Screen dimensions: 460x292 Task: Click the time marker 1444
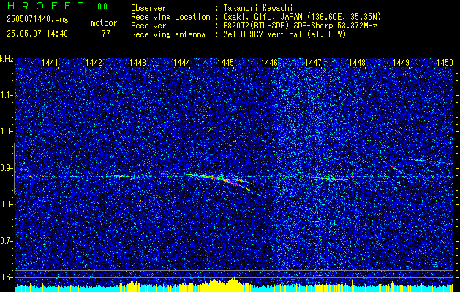pyautogui.click(x=182, y=63)
